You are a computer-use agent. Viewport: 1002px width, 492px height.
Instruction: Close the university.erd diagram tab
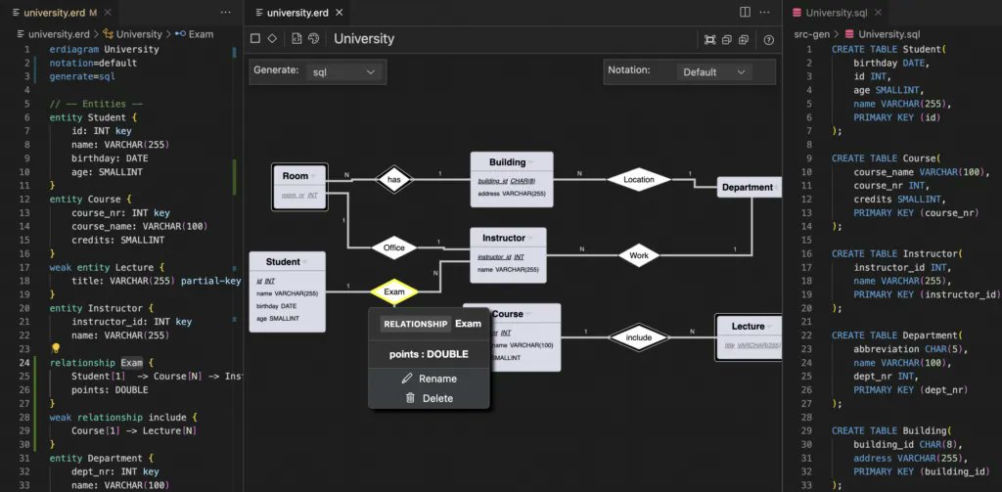pos(339,12)
